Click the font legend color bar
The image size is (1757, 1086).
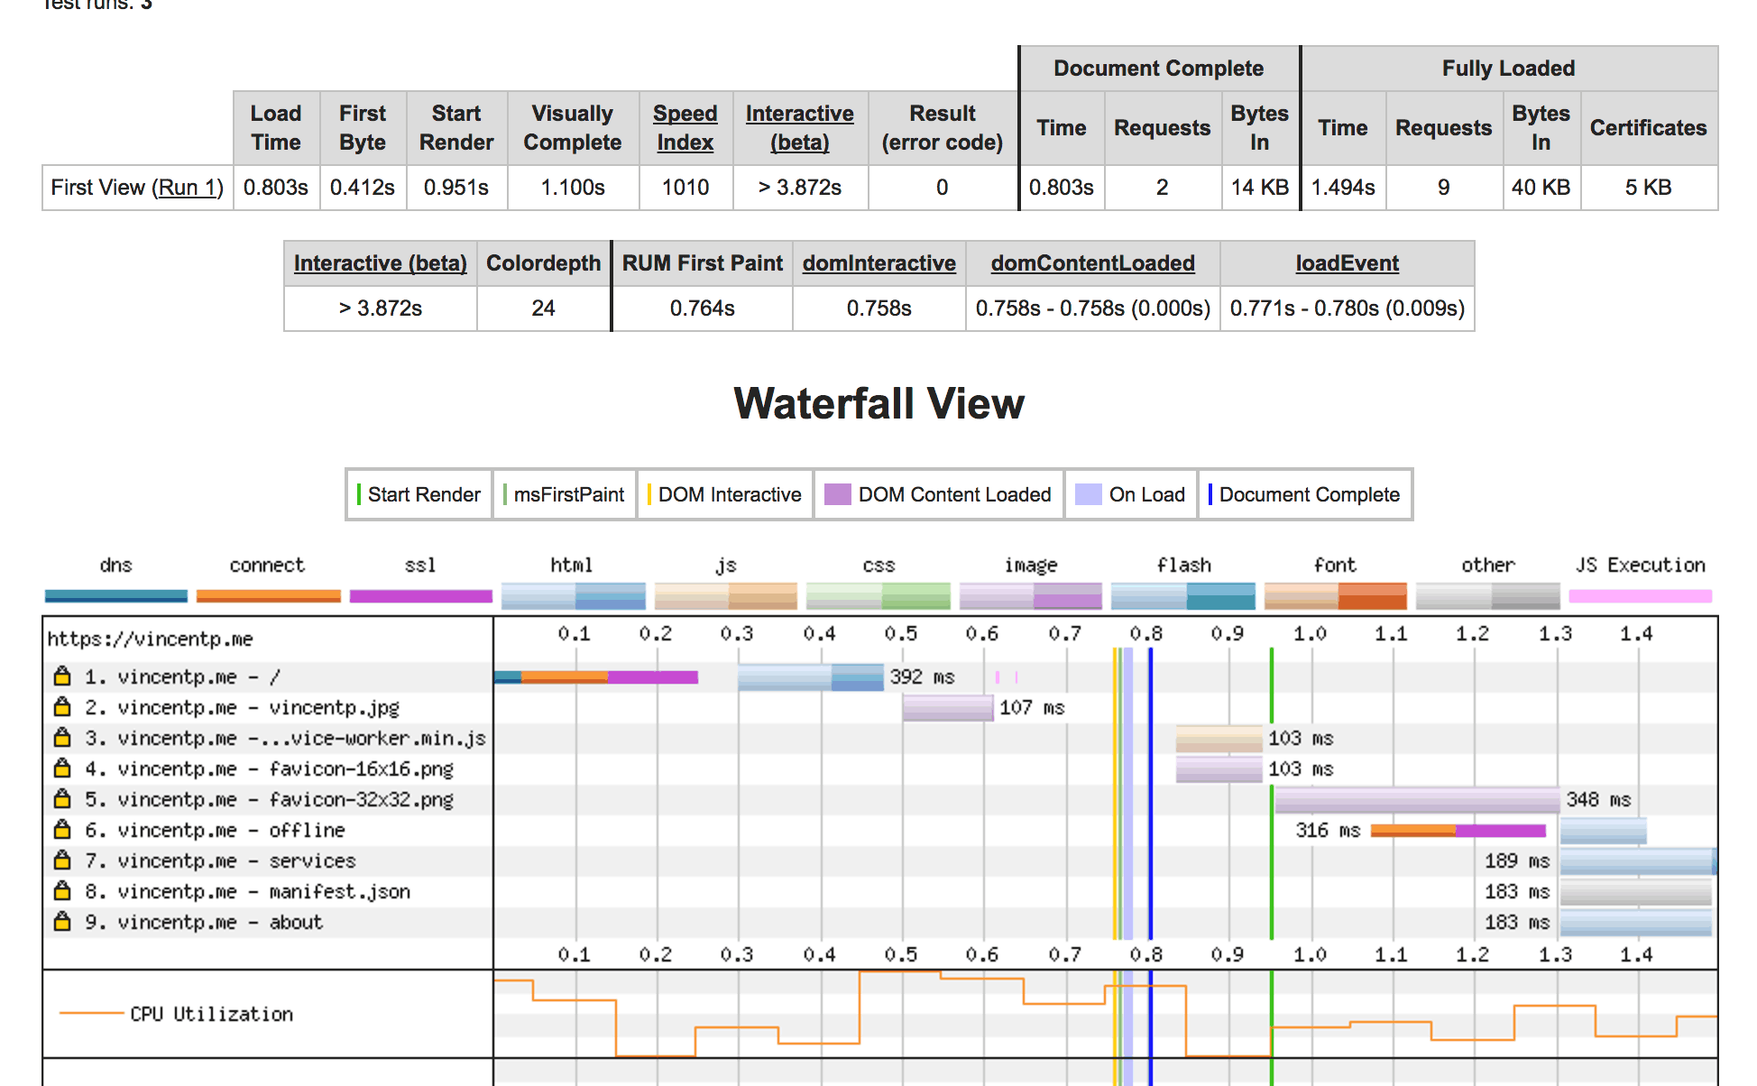(1335, 595)
